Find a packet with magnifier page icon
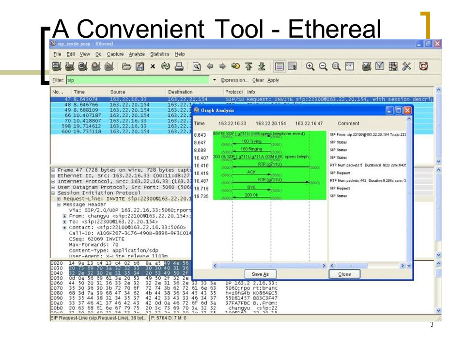This screenshot has height=349, width=465. 196,66
